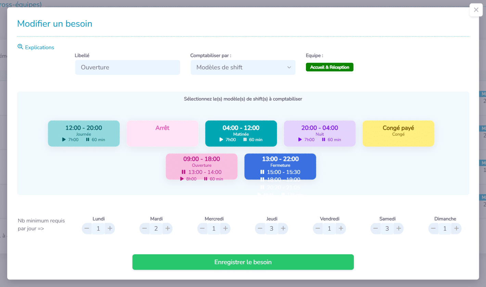
Task: Increase Mercredi minimum with plus icon
Action: [x=226, y=229]
